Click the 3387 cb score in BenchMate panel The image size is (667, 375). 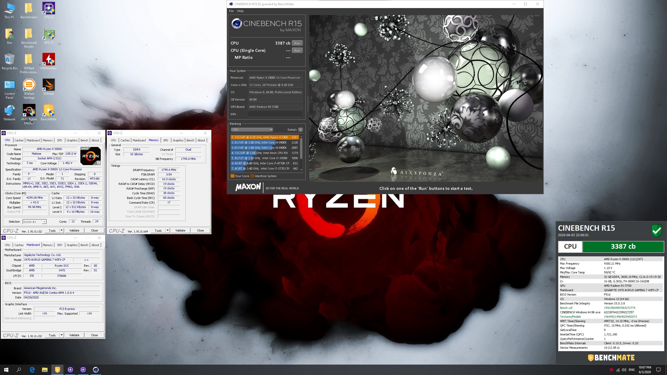(x=623, y=246)
